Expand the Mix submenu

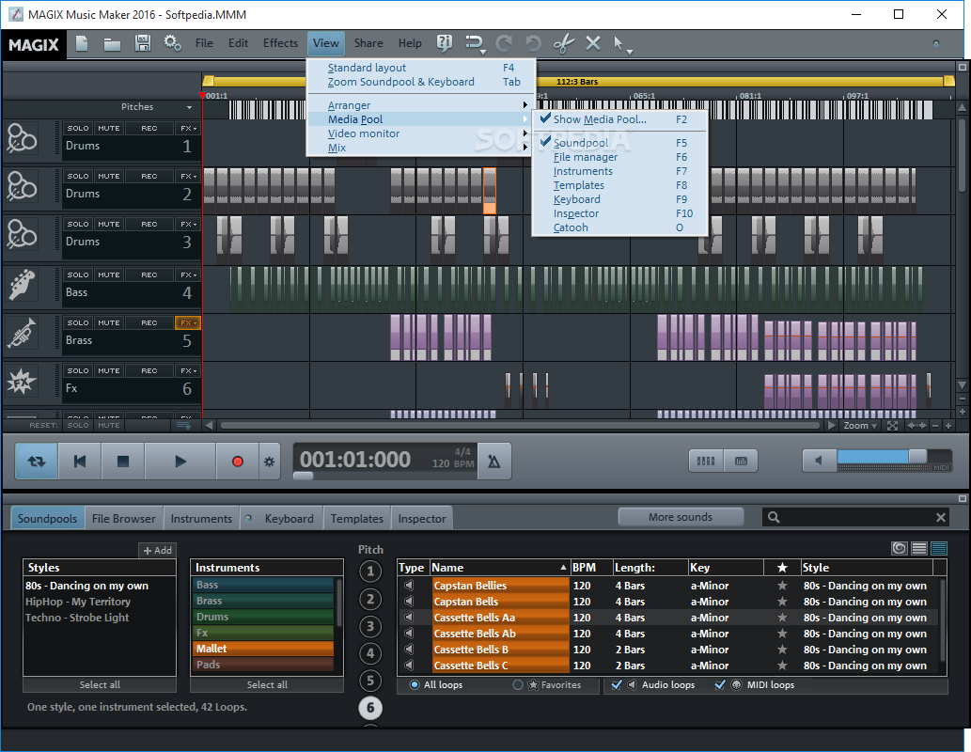[422, 148]
